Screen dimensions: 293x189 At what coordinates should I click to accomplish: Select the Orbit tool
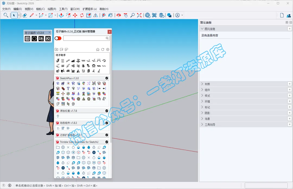click(119, 15)
